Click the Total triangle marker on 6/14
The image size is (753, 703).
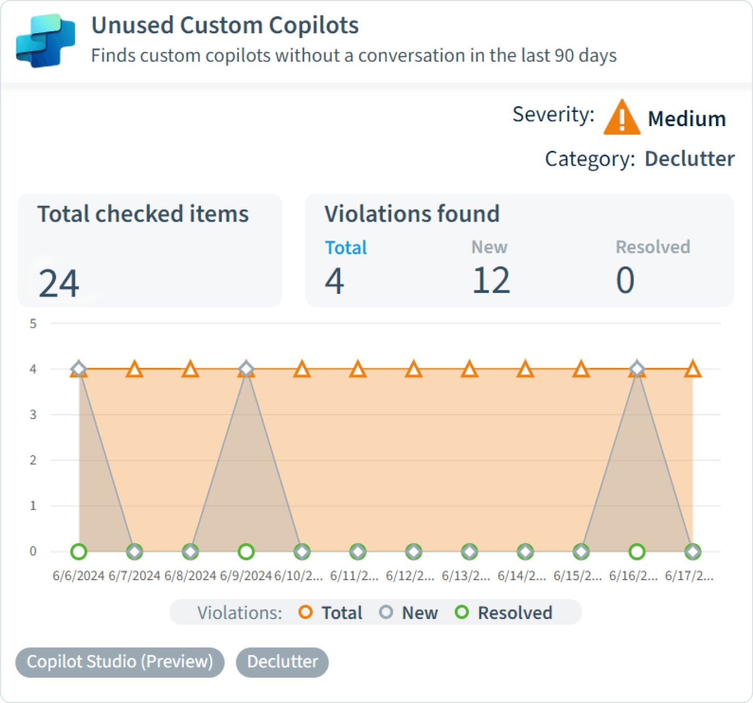click(525, 369)
